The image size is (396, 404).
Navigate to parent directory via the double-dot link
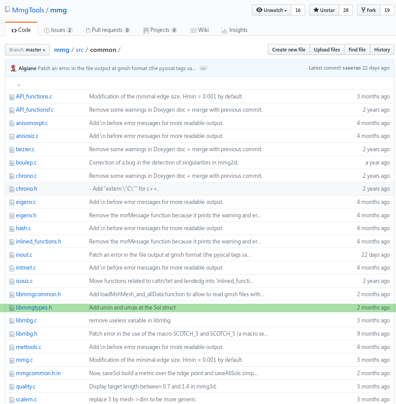[19, 84]
